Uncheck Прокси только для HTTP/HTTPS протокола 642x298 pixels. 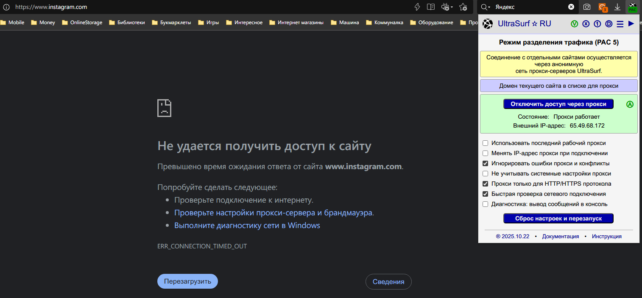coord(486,184)
